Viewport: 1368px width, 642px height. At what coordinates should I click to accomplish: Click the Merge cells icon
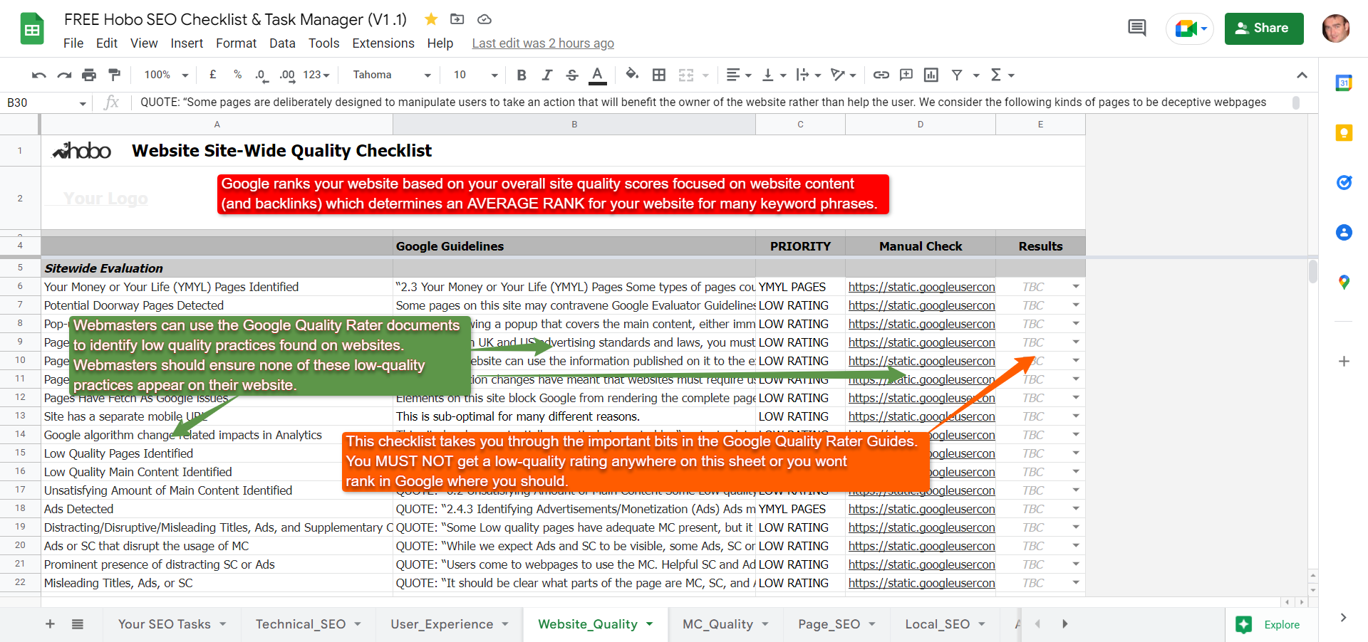point(686,75)
